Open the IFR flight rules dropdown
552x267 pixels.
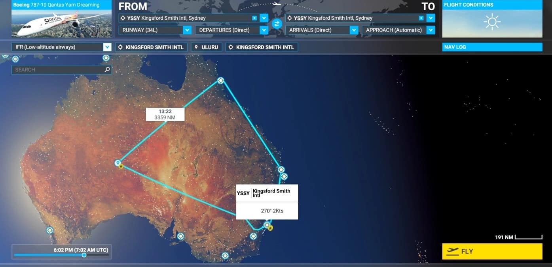tap(107, 47)
